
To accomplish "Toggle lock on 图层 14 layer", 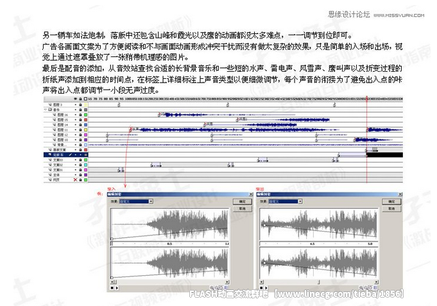I will [80, 125].
